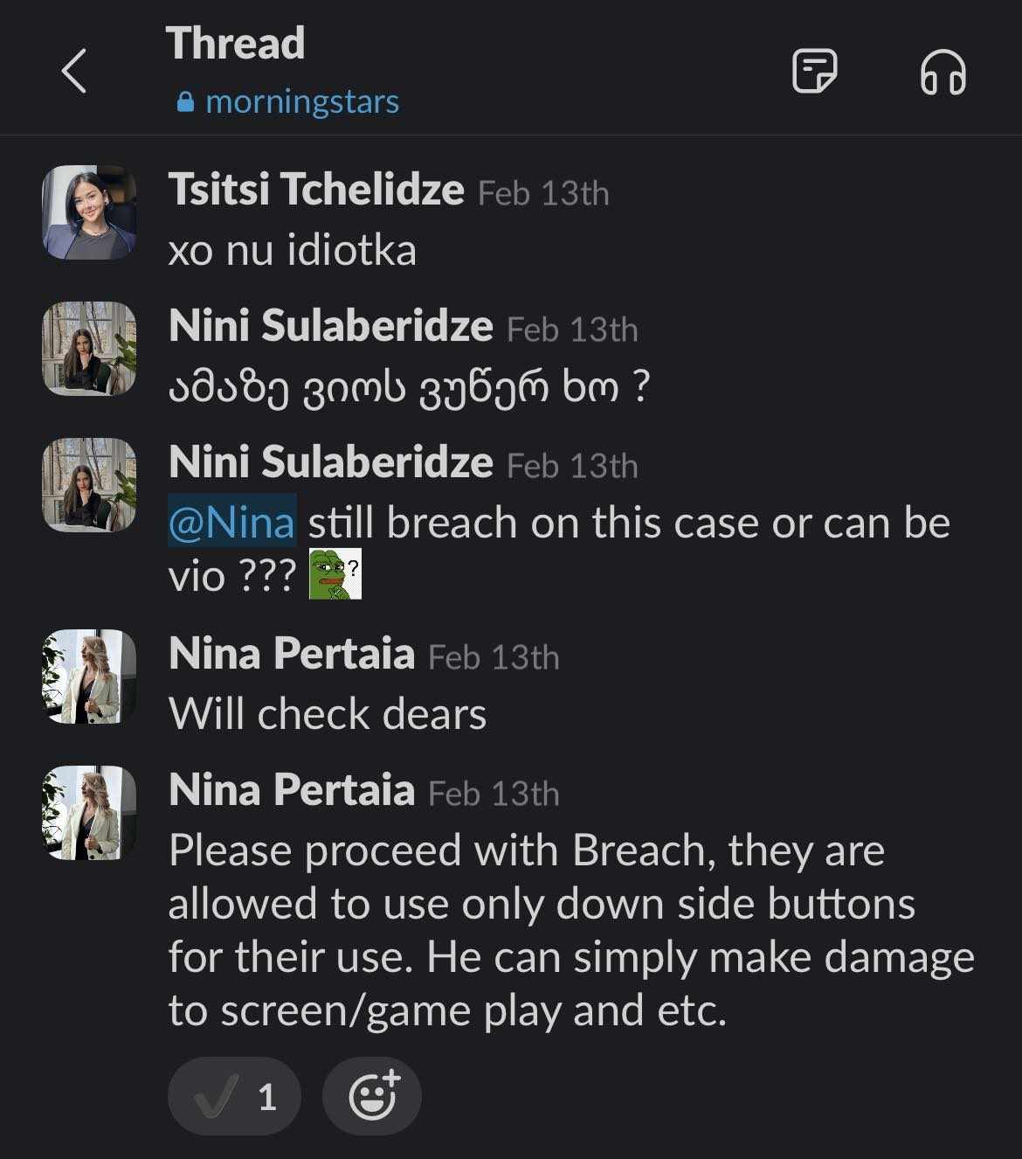Tap the @Nina mention
This screenshot has height=1159, width=1022.
(x=231, y=523)
